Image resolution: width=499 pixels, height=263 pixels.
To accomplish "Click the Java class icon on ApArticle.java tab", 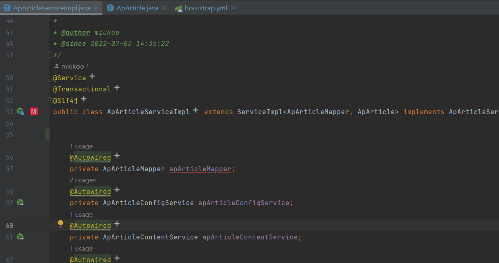I will pyautogui.click(x=110, y=8).
